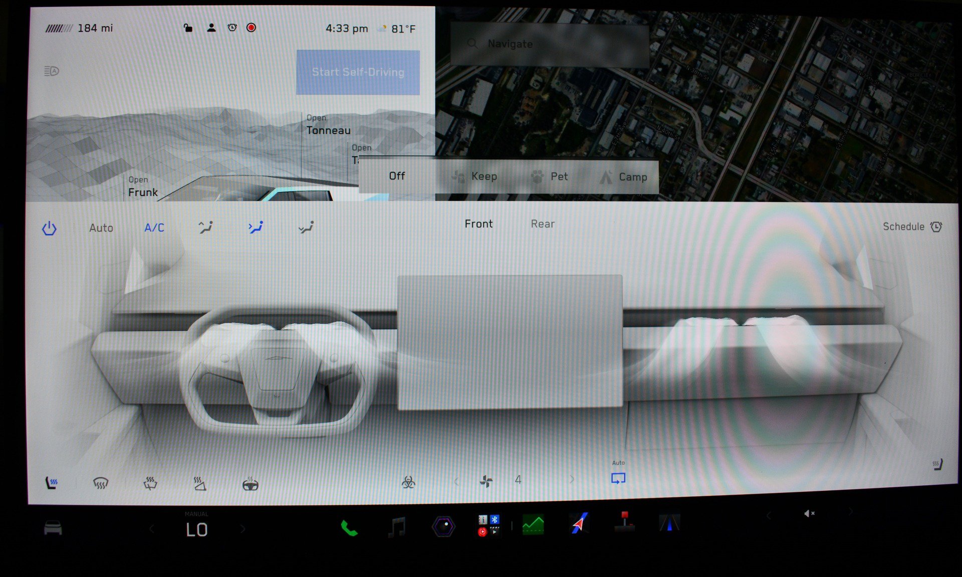Screen dimensions: 962x577
Task: Tap the 4:33 pm clock
Action: point(347,29)
